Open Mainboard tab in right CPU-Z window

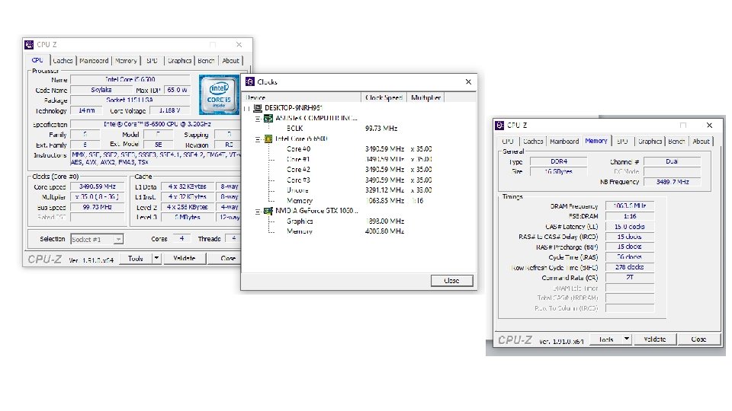564,142
